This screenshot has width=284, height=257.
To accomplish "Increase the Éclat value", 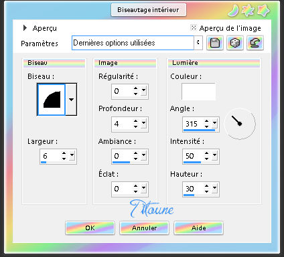I will point(136,186).
